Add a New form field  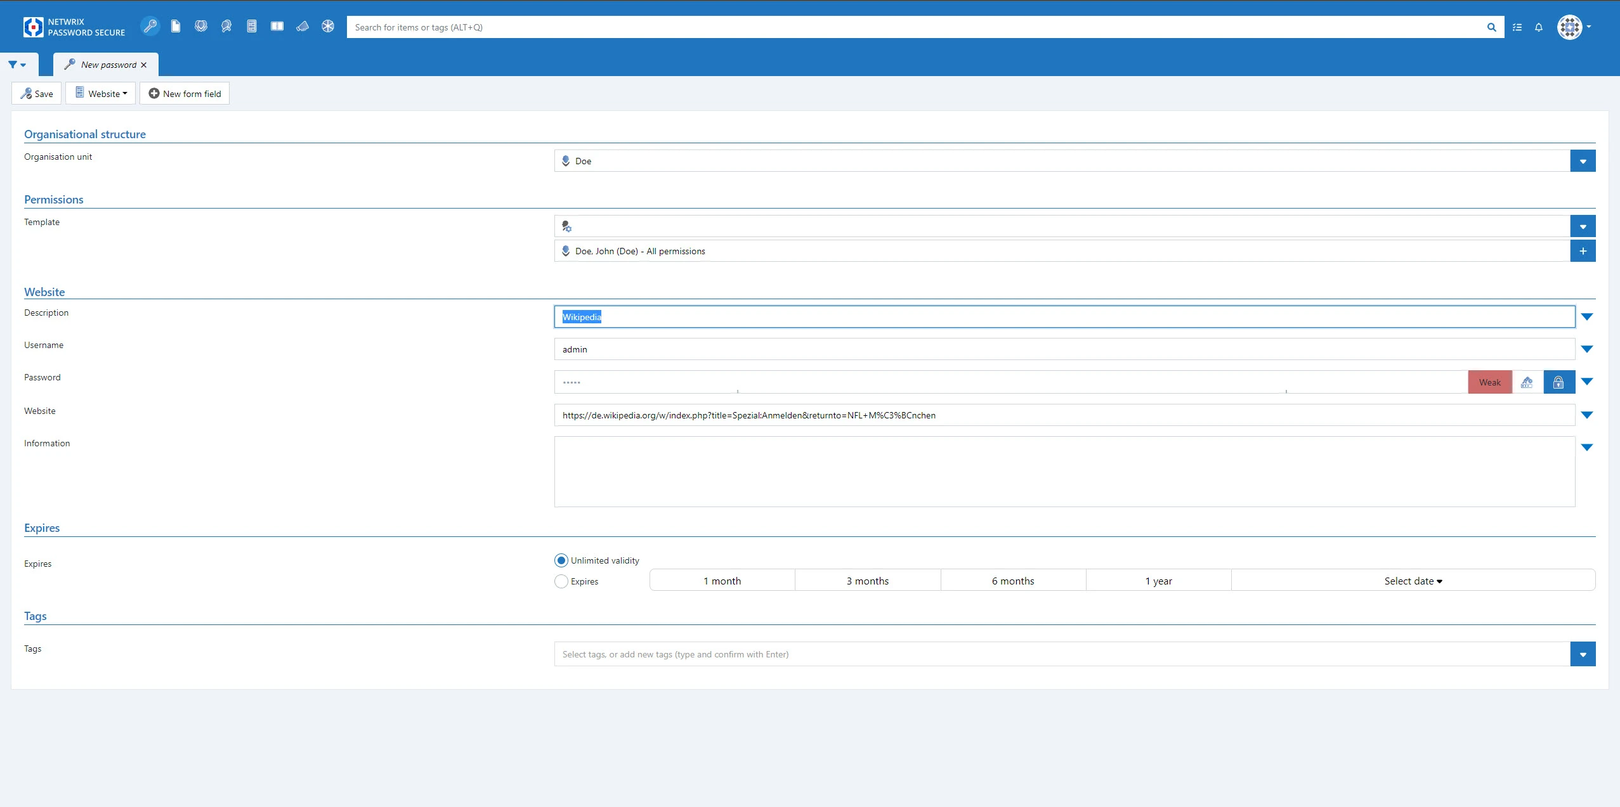185,93
